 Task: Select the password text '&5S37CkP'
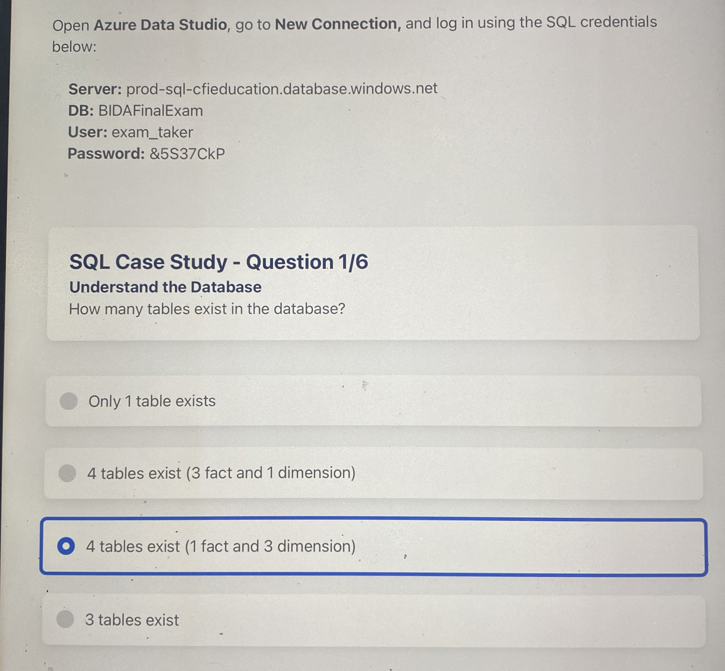tap(187, 154)
